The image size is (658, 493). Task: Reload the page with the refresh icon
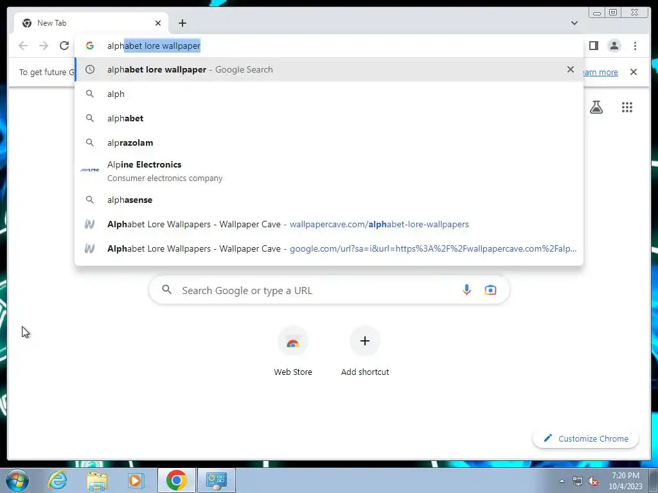point(64,46)
